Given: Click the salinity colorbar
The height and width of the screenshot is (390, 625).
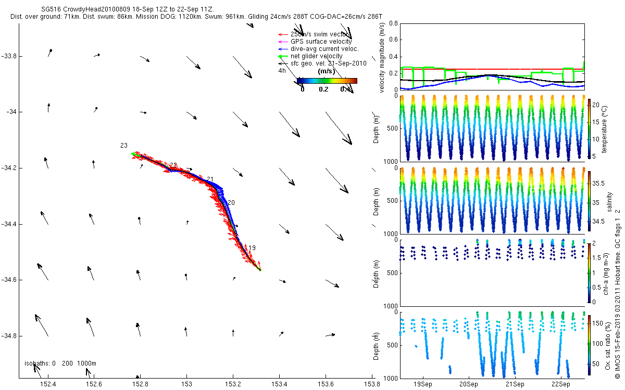Looking at the screenshot, I should tap(590, 202).
